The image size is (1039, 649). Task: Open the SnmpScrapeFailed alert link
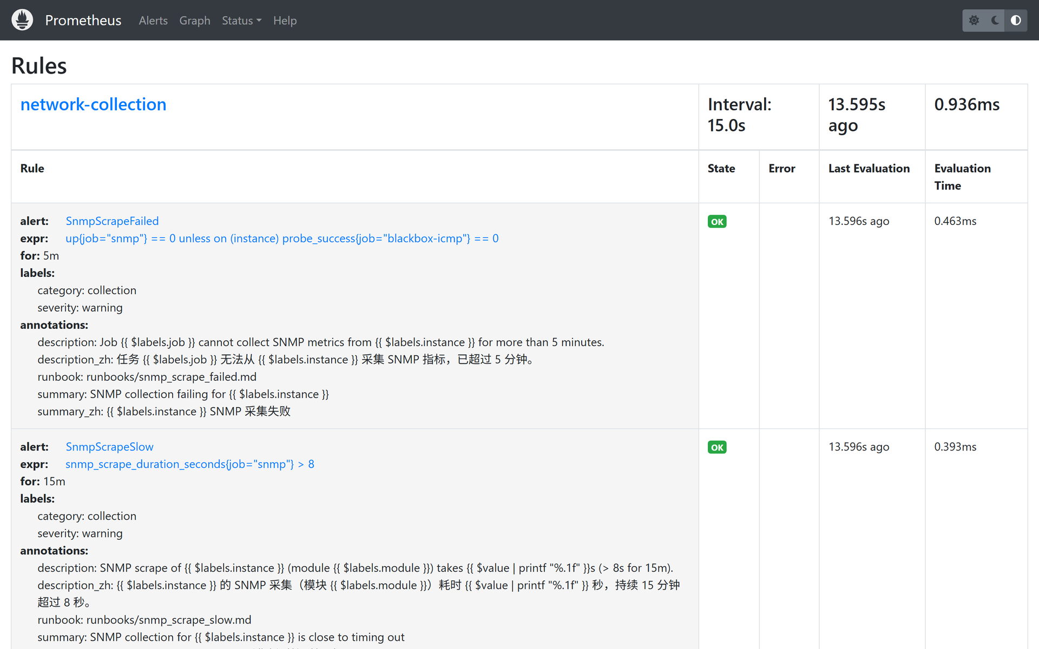(112, 221)
